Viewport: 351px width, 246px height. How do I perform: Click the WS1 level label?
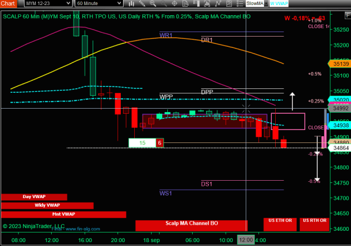166,193
